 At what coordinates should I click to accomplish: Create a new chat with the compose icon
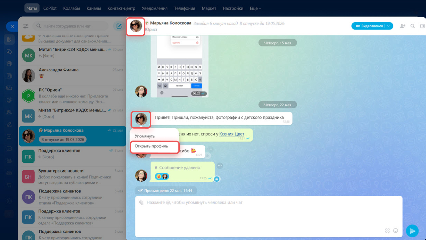(x=118, y=26)
